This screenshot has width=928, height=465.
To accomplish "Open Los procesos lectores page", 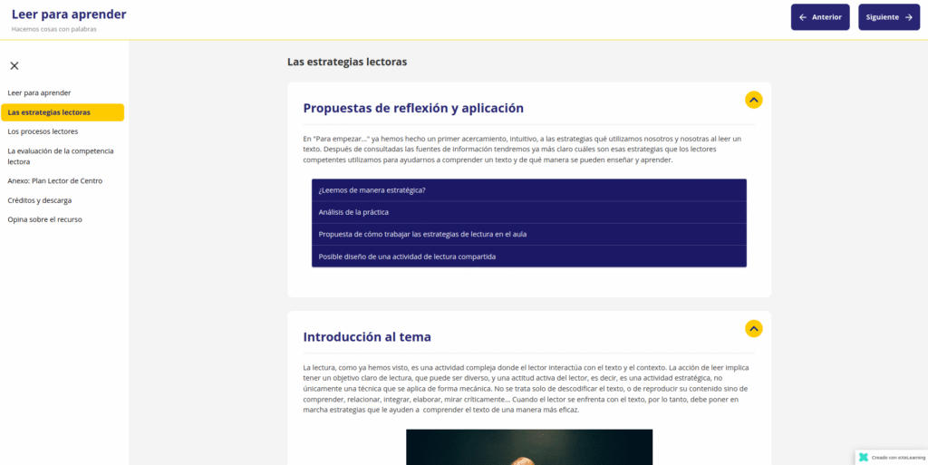I will click(x=43, y=131).
